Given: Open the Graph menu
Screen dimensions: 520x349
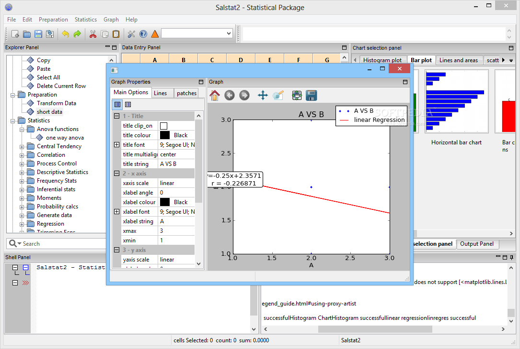Looking at the screenshot, I should pos(111,20).
